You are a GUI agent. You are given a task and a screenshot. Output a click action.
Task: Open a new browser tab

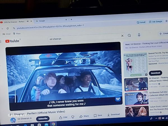tap(71, 19)
